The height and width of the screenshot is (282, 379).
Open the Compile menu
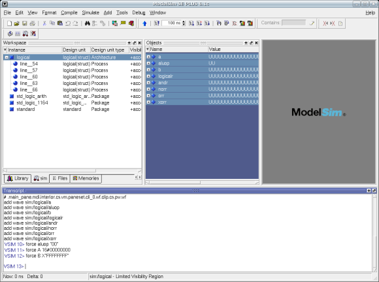click(x=69, y=12)
